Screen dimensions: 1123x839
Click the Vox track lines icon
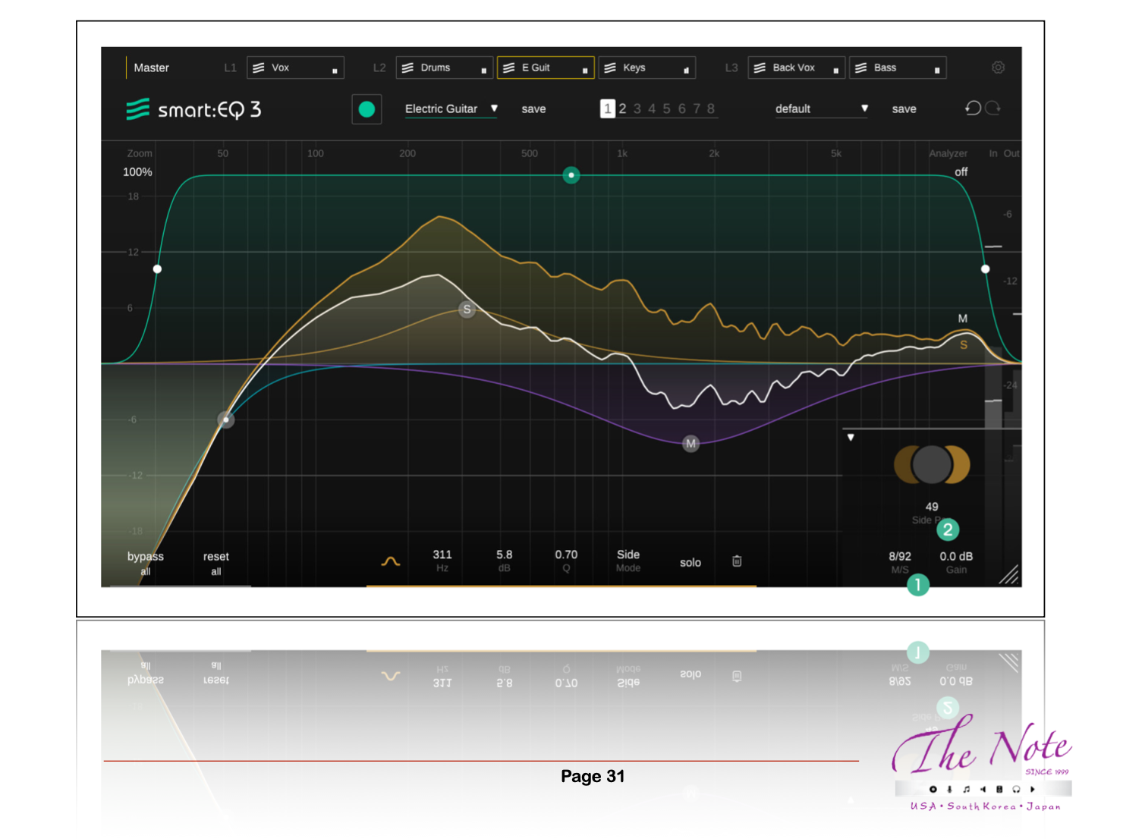(x=259, y=68)
